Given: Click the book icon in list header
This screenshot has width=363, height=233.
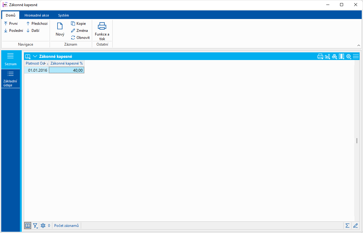Looking at the screenshot, I should point(28,57).
